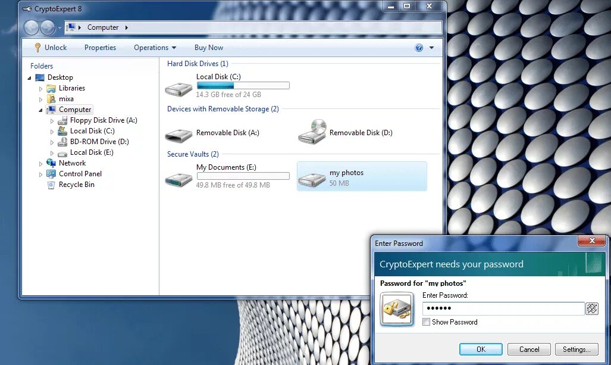Click Cancel in password dialog
611x365 pixels.
pos(529,350)
